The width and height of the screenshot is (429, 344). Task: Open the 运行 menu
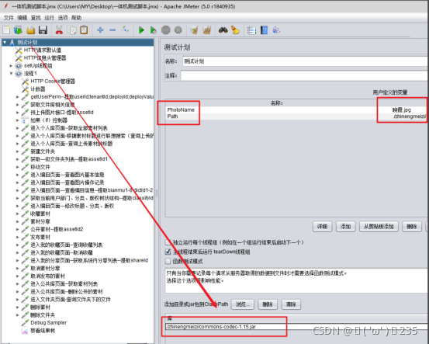coord(49,18)
